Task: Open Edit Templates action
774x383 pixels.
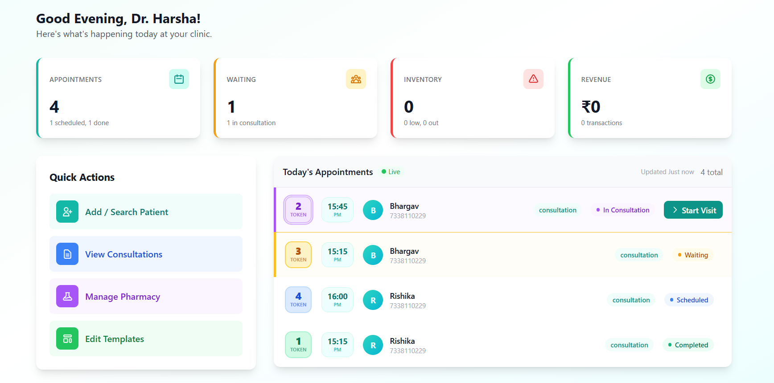Action: tap(115, 339)
